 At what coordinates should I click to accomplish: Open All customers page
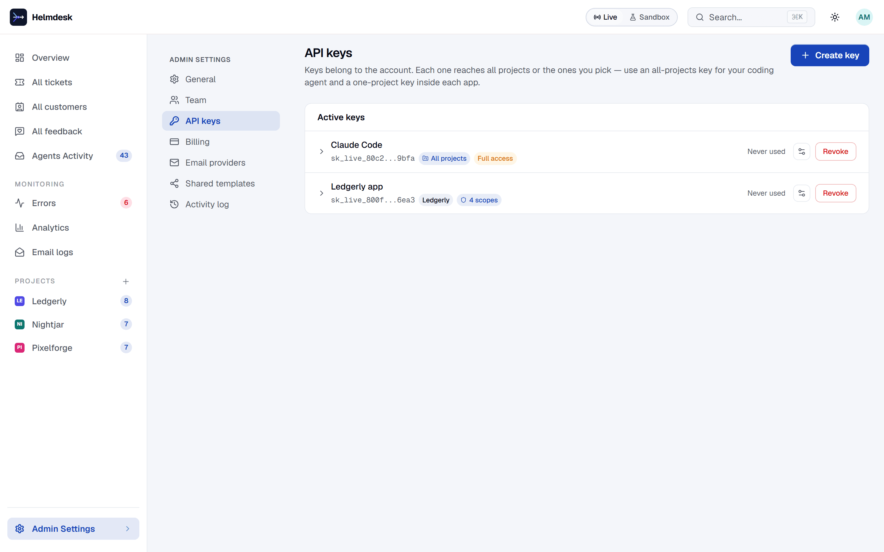pos(73,107)
